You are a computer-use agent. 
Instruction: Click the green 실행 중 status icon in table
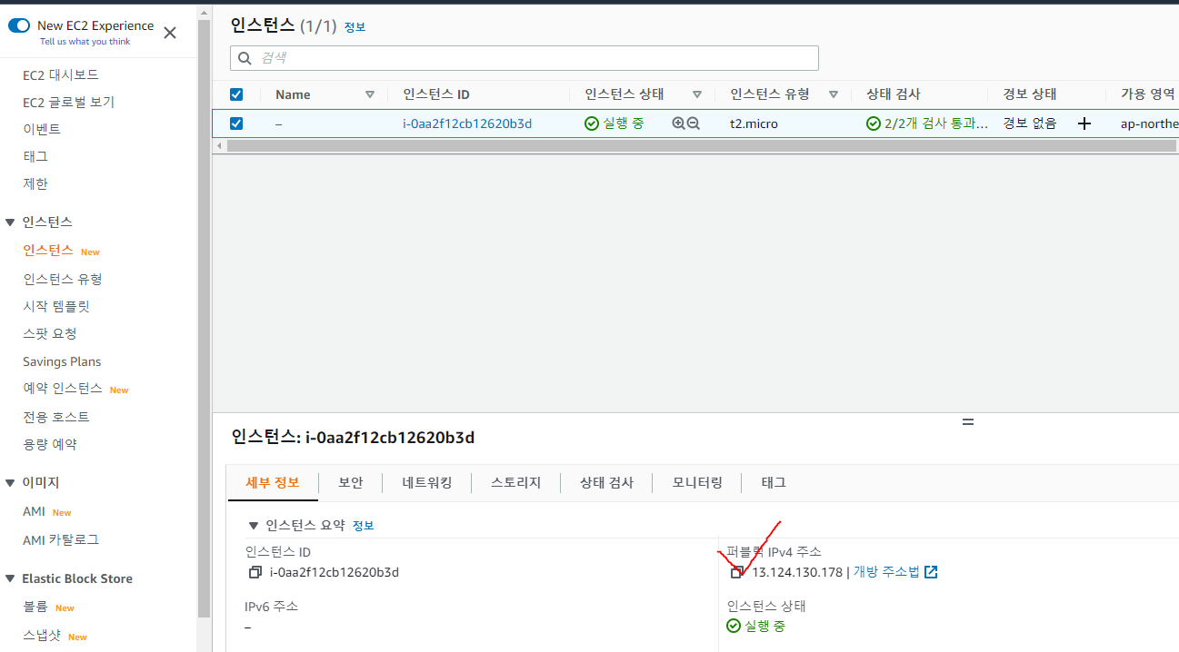(x=592, y=123)
